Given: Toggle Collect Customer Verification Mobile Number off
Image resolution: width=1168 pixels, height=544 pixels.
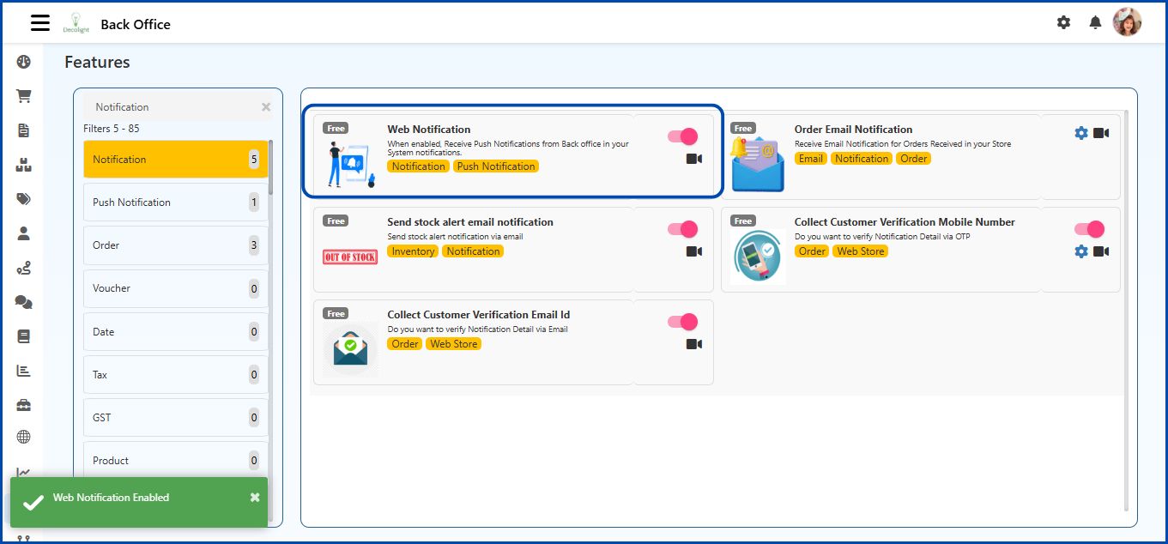Looking at the screenshot, I should [x=1089, y=229].
